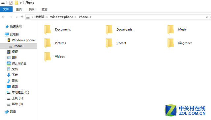Open the Downloads folder icon

109,30
